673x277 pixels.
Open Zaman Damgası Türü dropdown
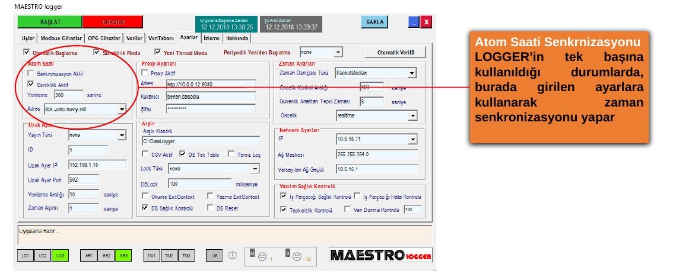tap(412, 73)
